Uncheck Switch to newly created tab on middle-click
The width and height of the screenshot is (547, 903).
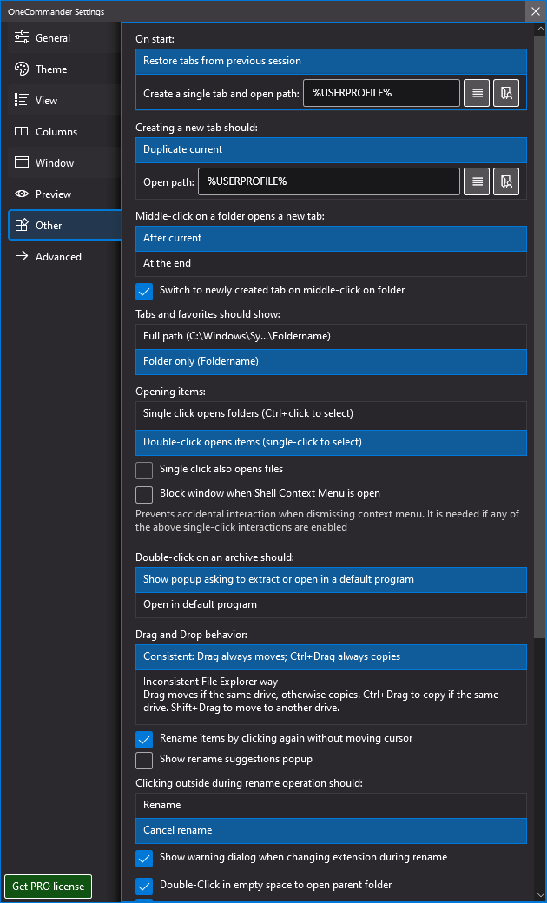coord(144,291)
